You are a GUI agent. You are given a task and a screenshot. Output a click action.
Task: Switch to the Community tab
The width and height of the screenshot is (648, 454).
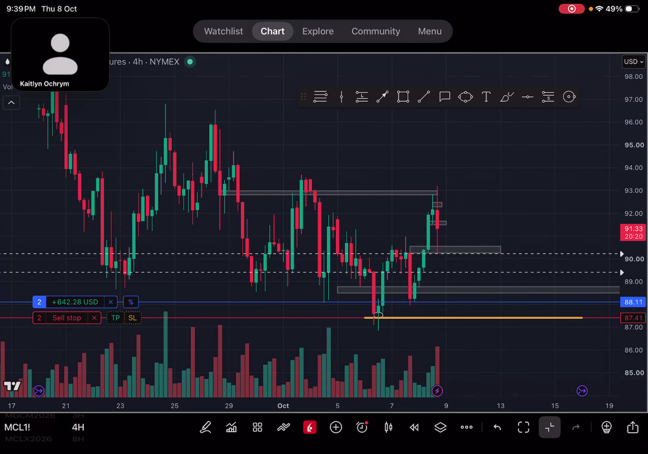(x=376, y=31)
